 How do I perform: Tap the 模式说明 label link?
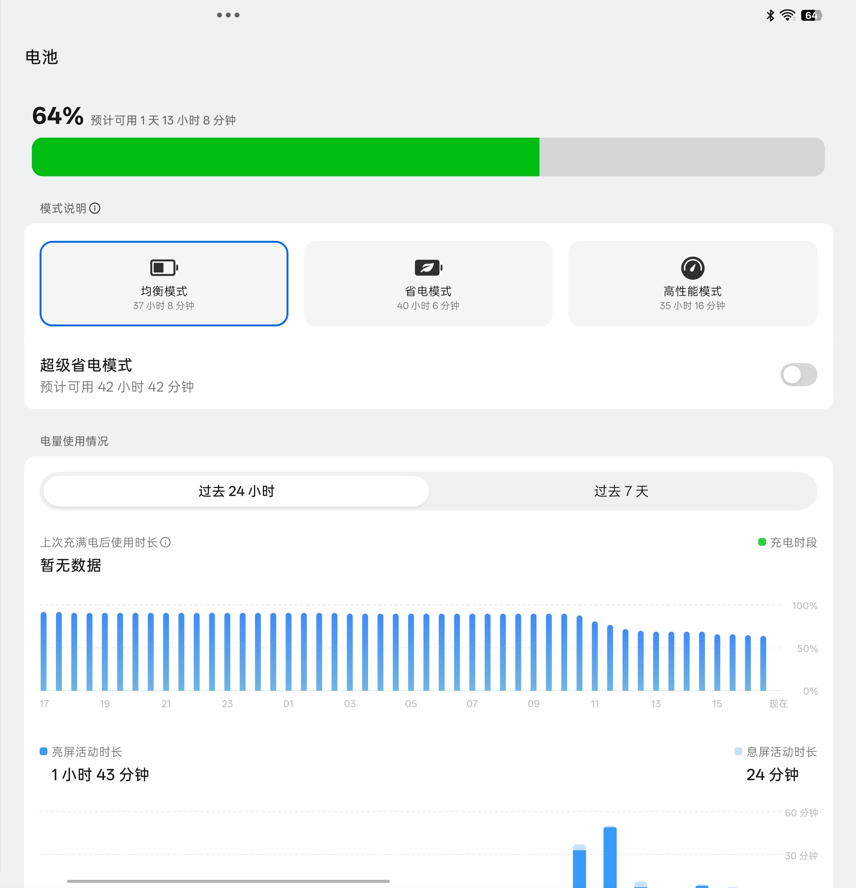point(63,208)
